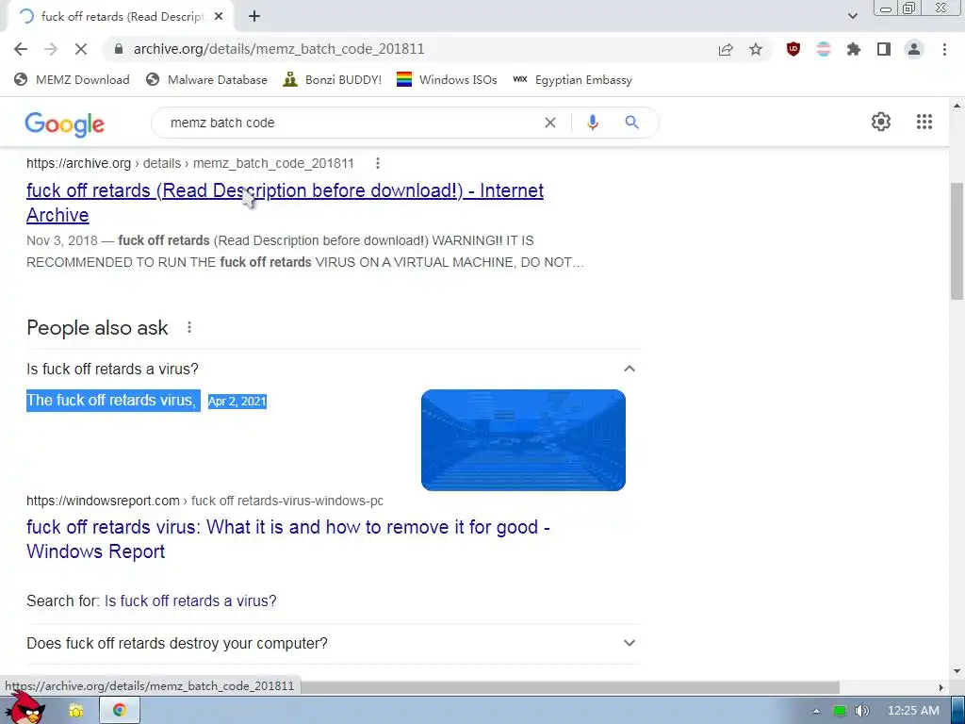Clear the search query

pos(550,123)
